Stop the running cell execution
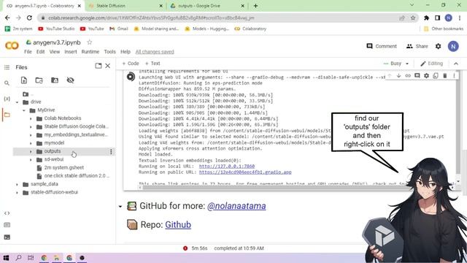 pyautogui.click(x=131, y=77)
